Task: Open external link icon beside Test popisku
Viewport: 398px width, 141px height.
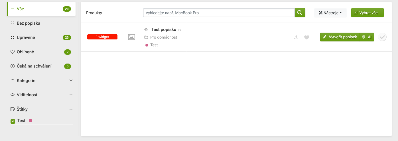Action: tap(180, 30)
